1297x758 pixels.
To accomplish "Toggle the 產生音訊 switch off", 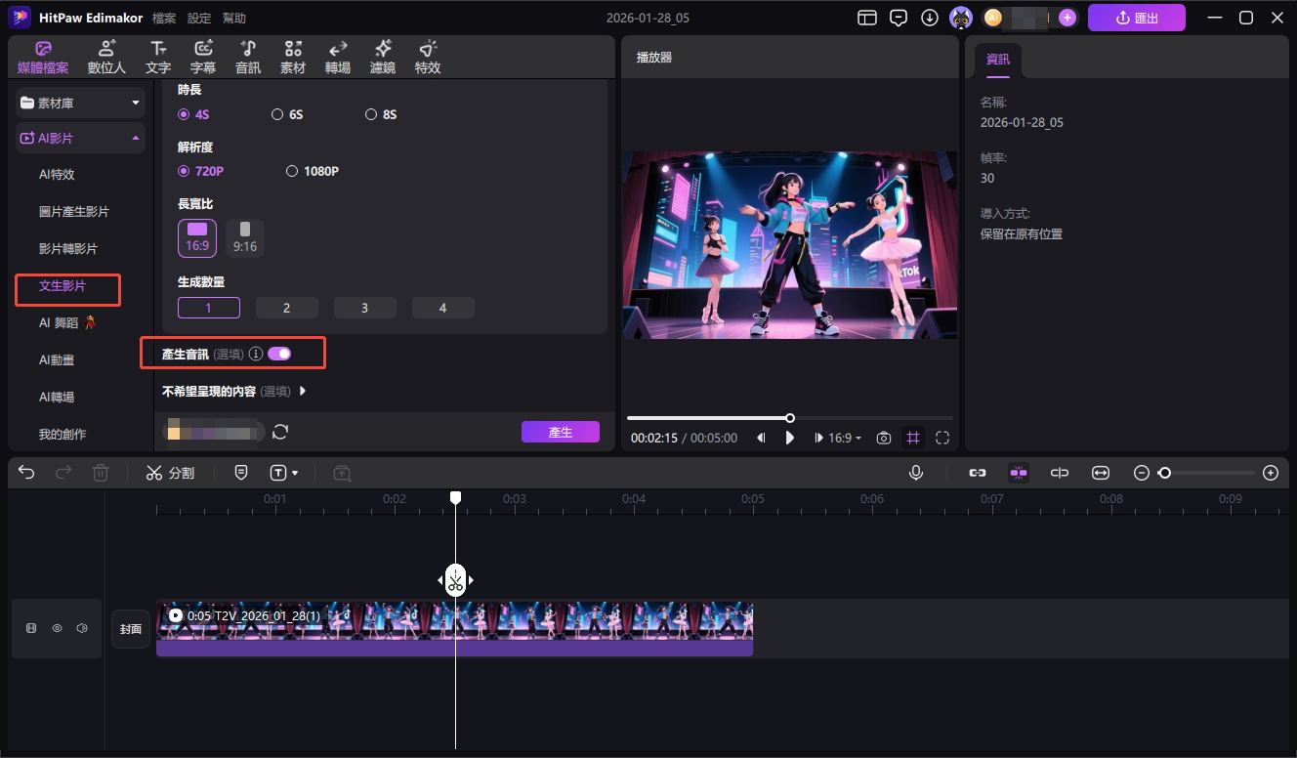I will point(279,354).
